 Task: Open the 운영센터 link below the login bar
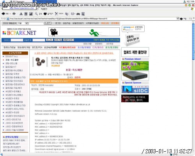[99, 44]
